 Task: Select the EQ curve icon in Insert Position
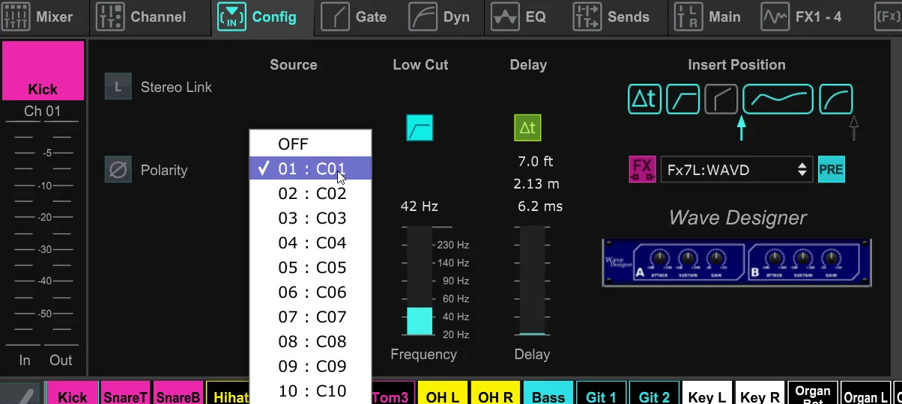pos(778,99)
